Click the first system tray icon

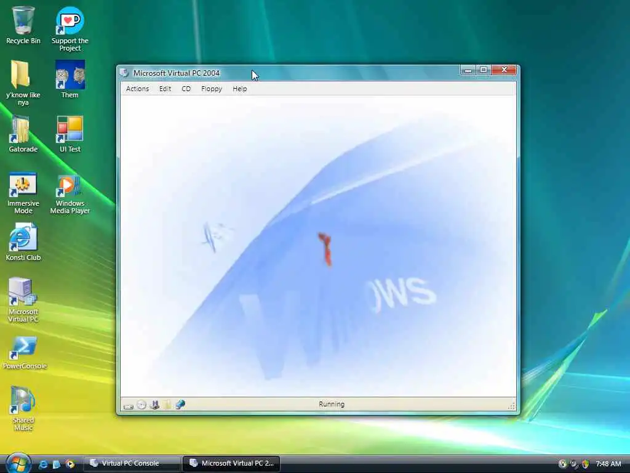[562, 464]
